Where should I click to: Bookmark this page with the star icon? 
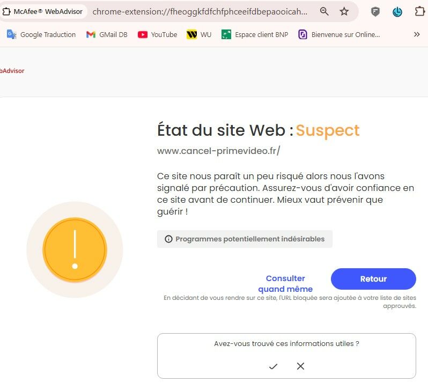click(x=344, y=11)
